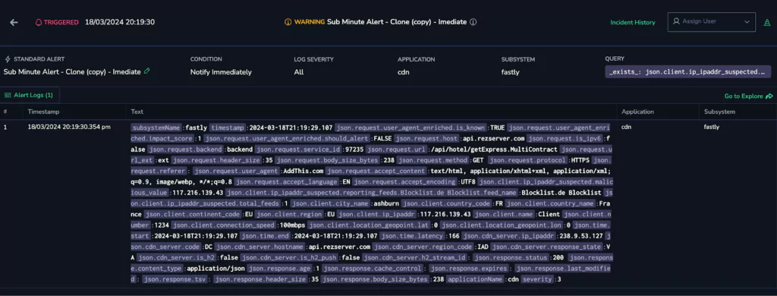Screen dimensions: 777x296
Task: Click 'cdn' in the Application column
Action: click(x=626, y=127)
